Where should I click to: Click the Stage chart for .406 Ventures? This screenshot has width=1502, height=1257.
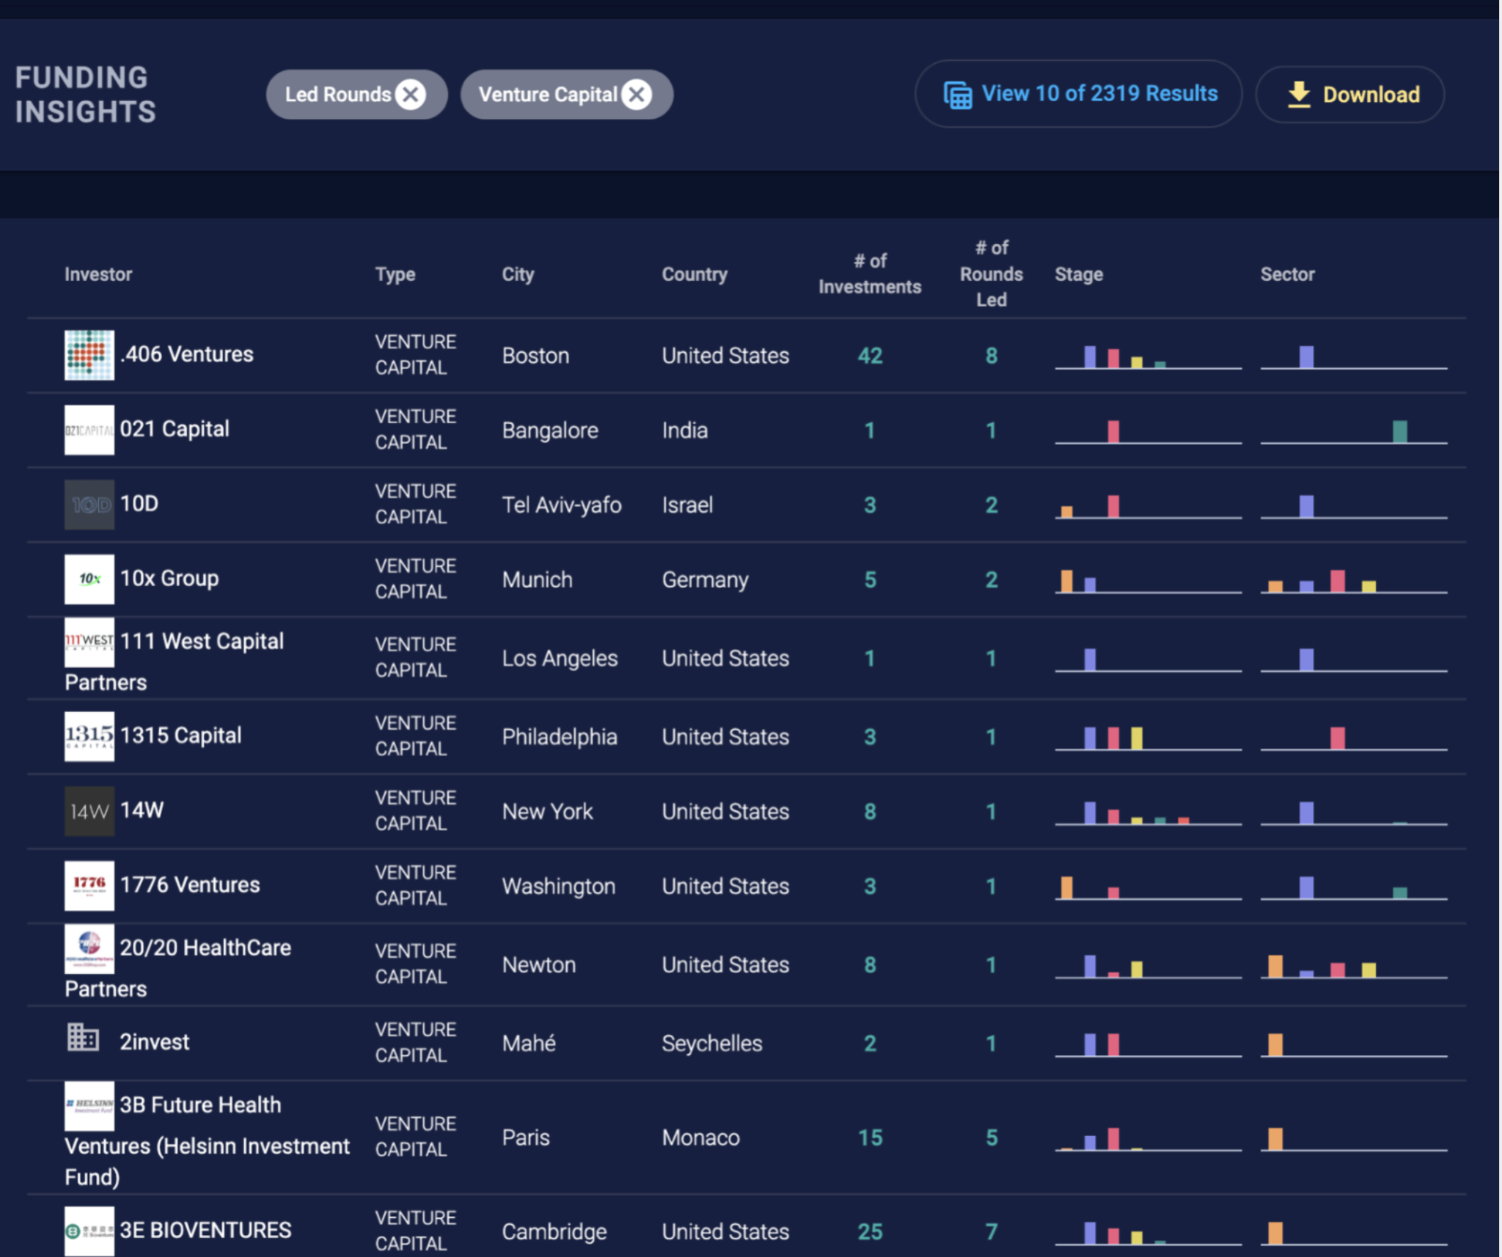[x=1149, y=357]
